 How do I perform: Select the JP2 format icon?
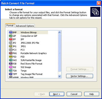(x=10, y=43)
